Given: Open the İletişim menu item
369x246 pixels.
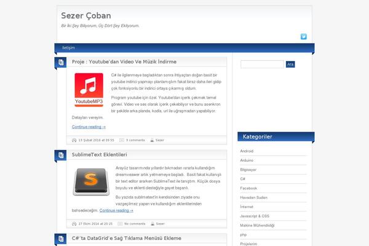Looking at the screenshot, I should [68, 48].
